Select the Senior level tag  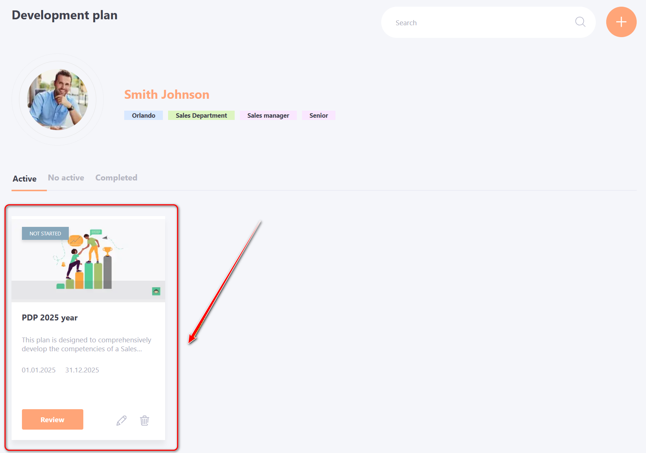point(319,115)
